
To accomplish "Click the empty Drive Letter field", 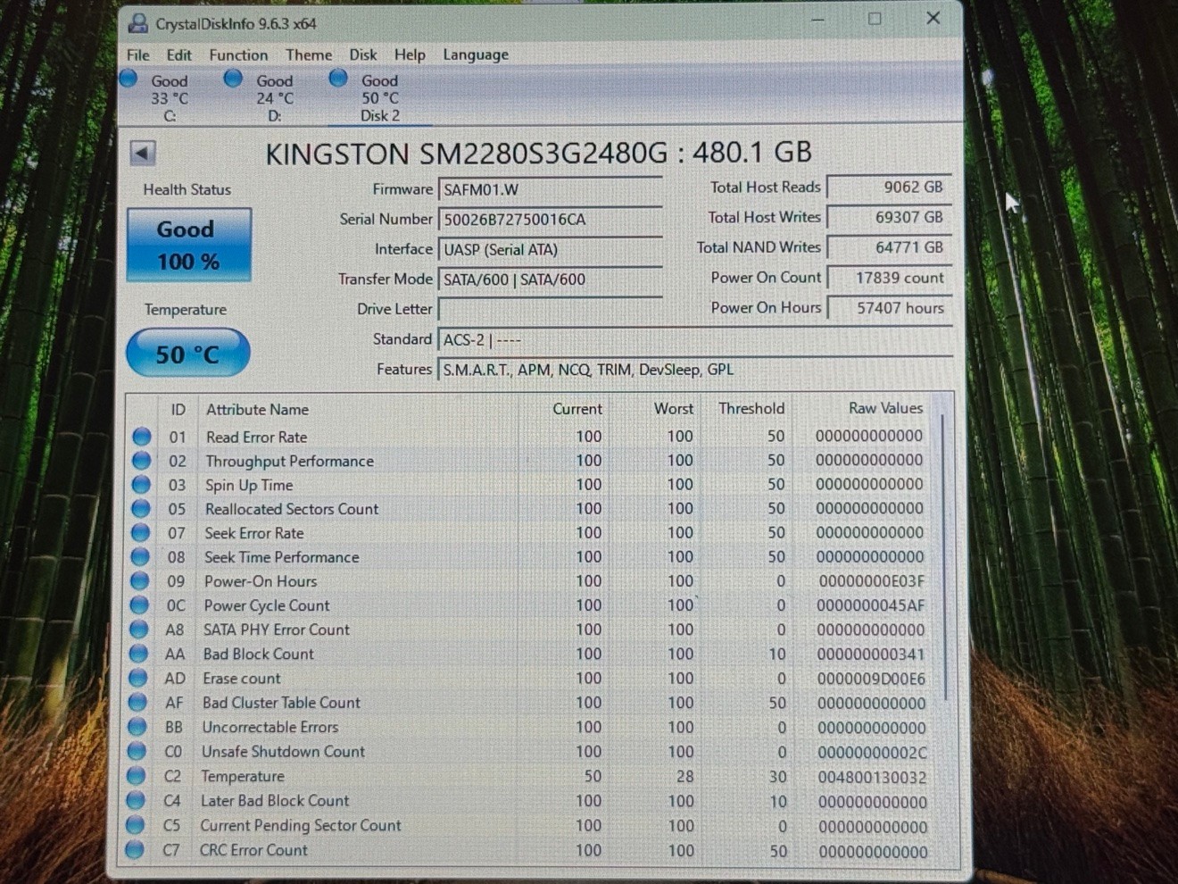I will pyautogui.click(x=550, y=310).
